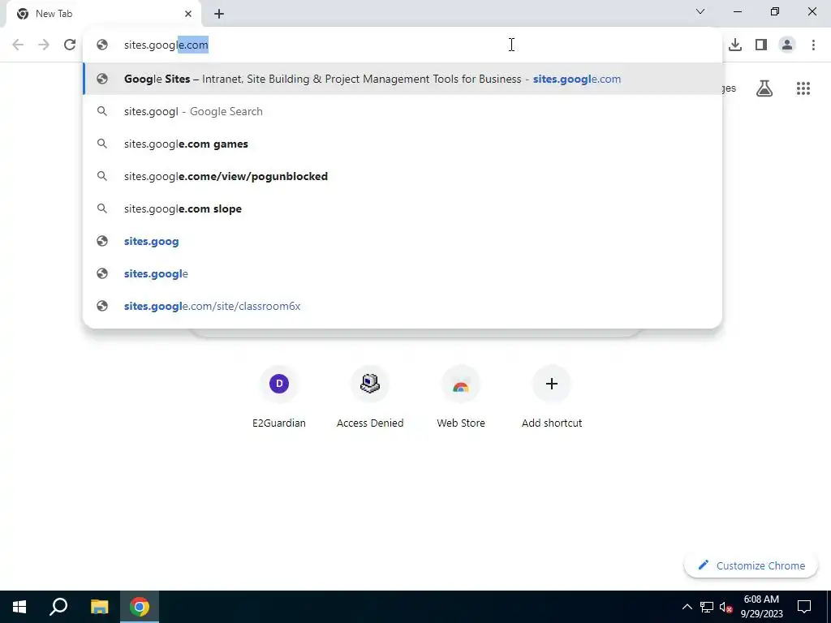This screenshot has height=623, width=831.
Task: Click Customize Chrome button
Action: pos(751,565)
